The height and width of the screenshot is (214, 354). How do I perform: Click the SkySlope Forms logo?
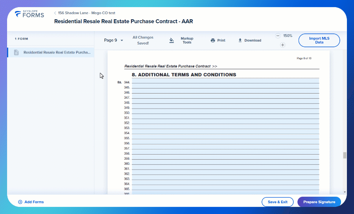pos(29,14)
